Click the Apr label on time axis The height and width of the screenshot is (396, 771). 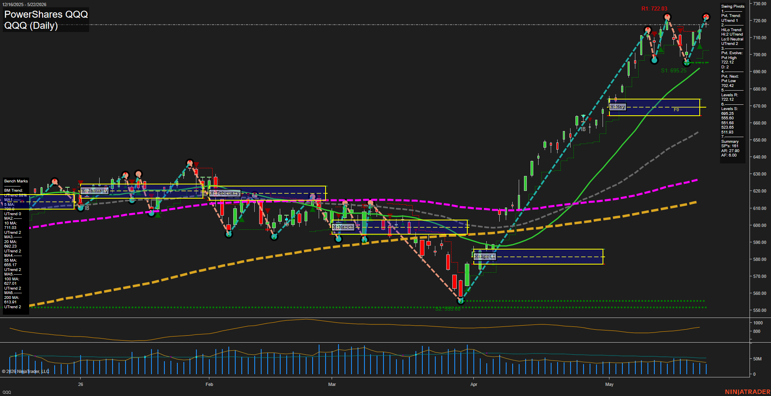[474, 384]
